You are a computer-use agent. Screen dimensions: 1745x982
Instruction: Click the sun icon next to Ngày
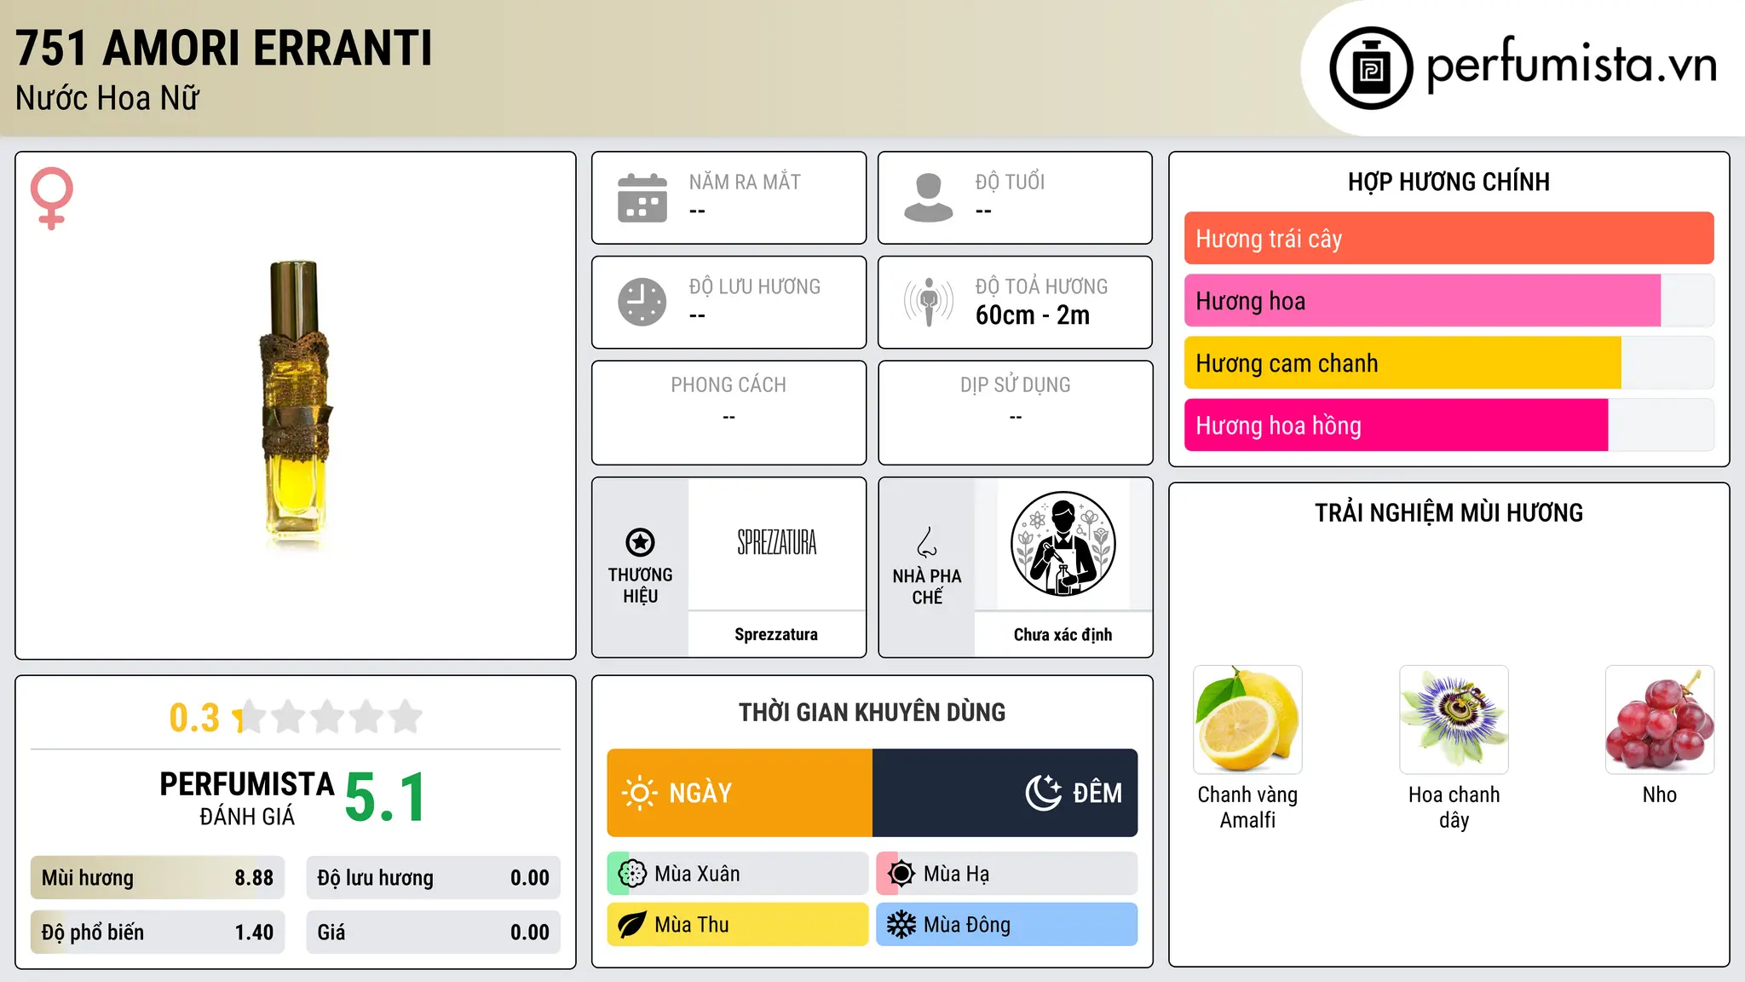(639, 793)
